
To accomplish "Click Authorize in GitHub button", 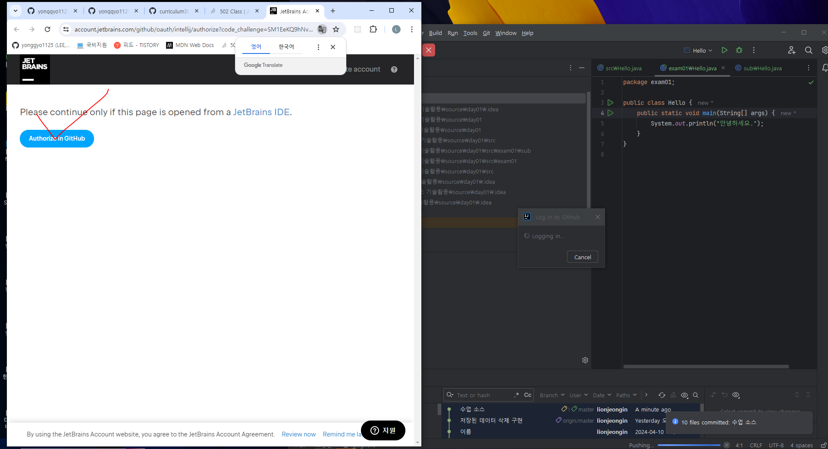I will coord(57,138).
